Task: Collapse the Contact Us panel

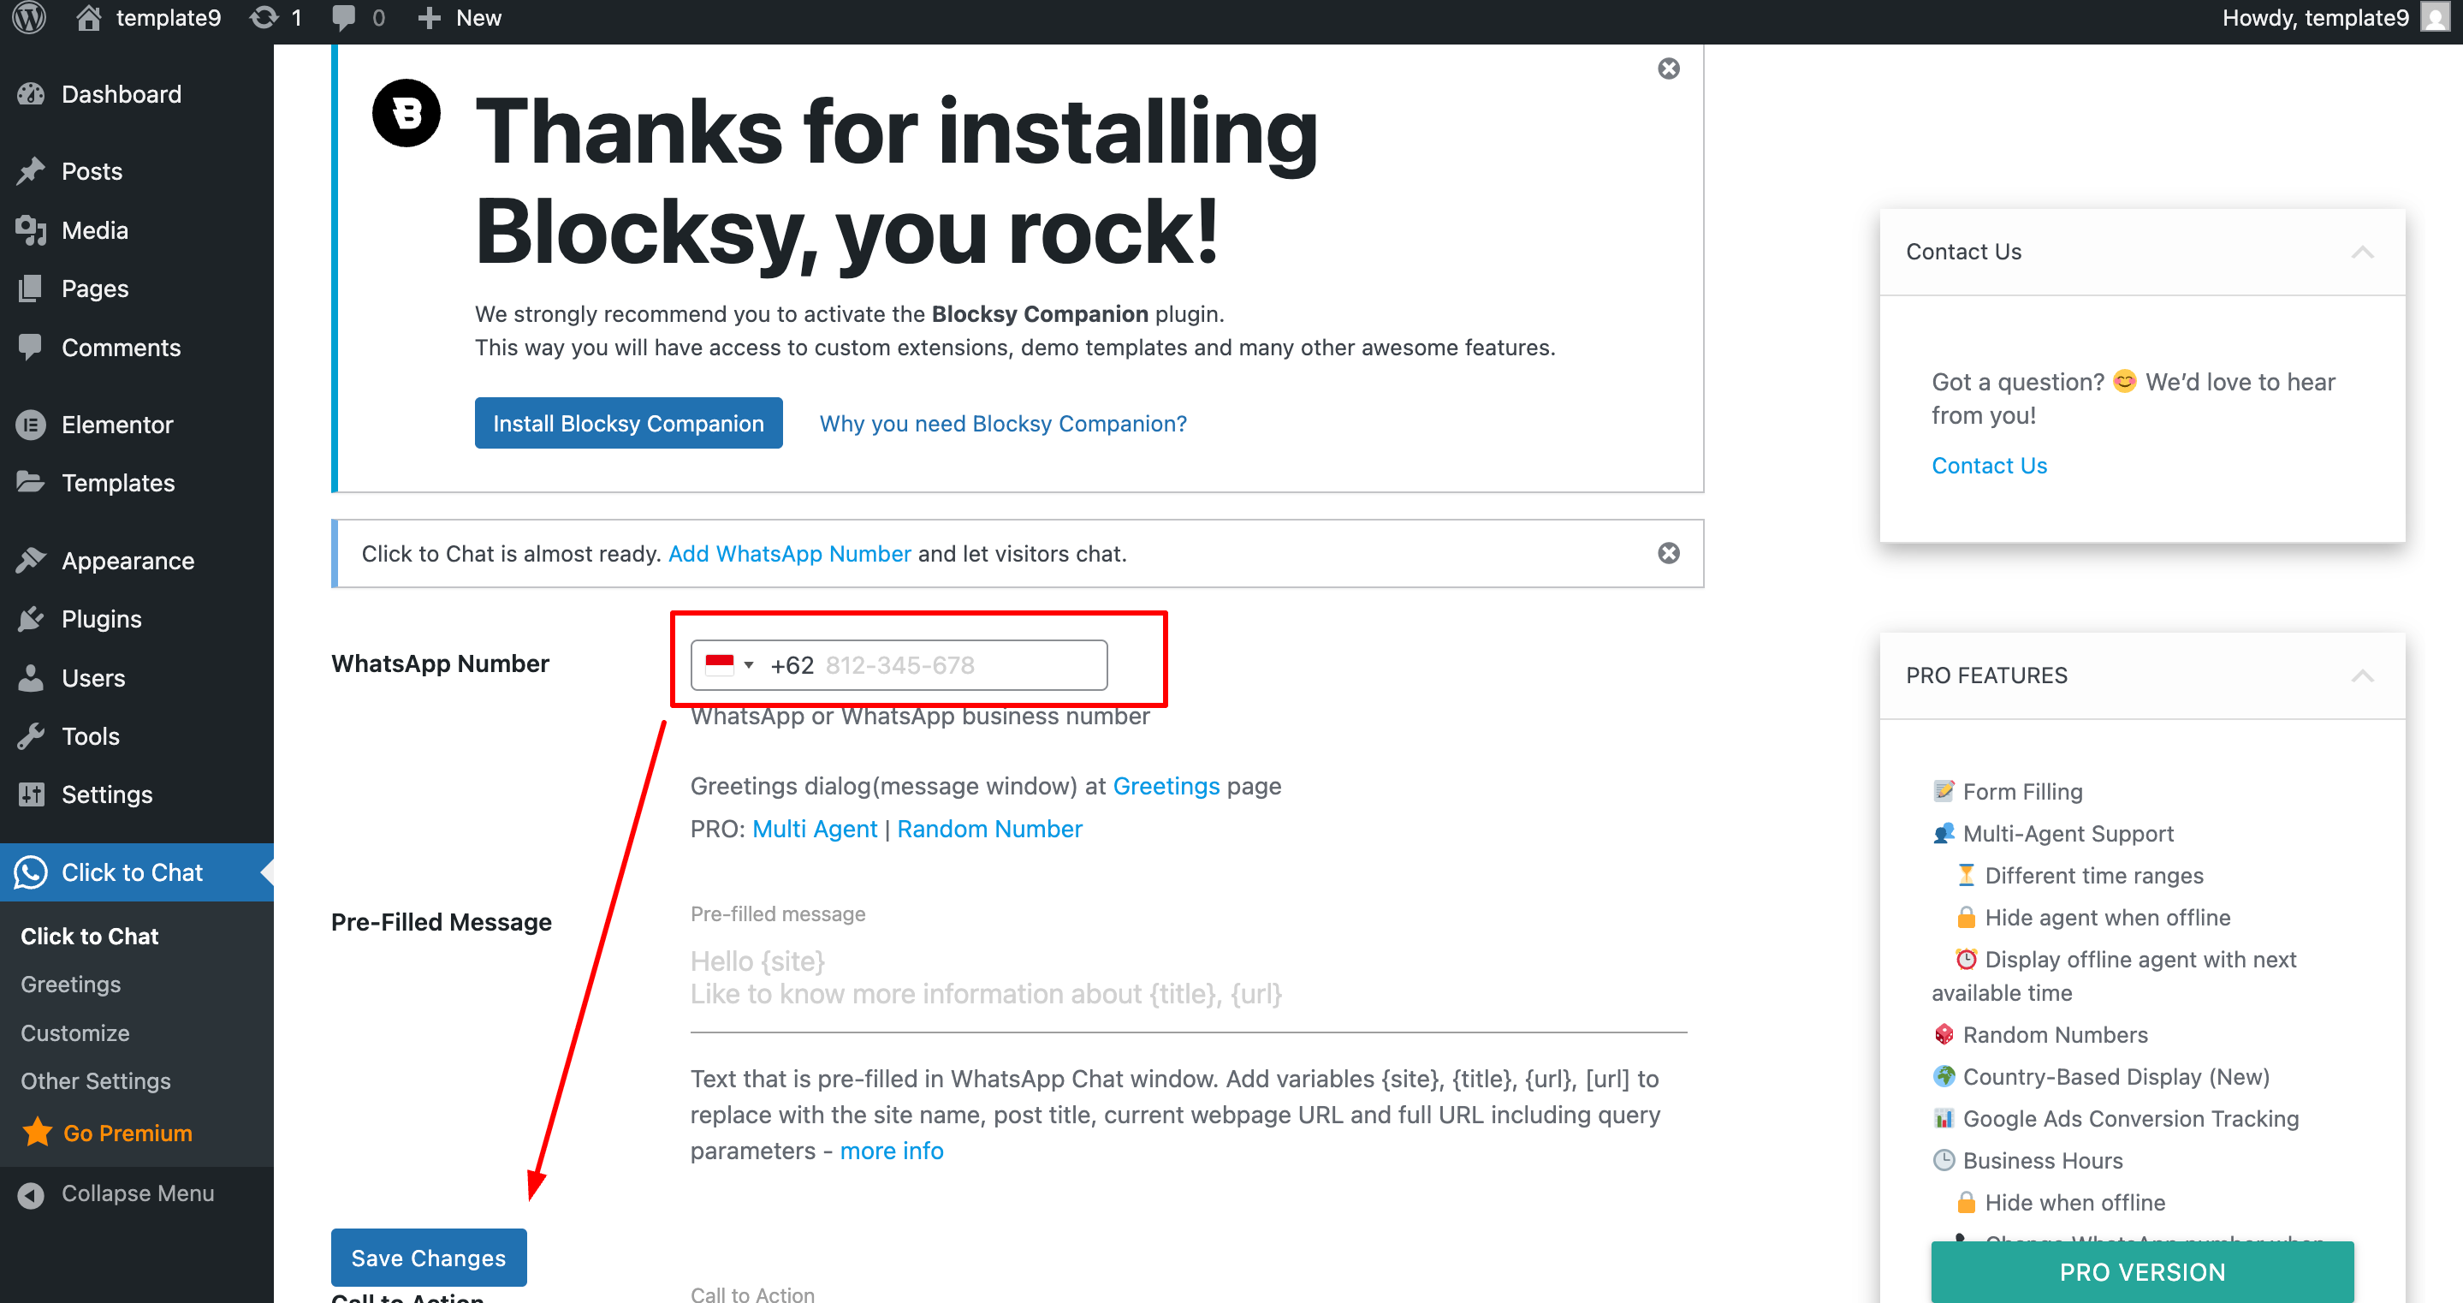Action: pyautogui.click(x=2362, y=252)
